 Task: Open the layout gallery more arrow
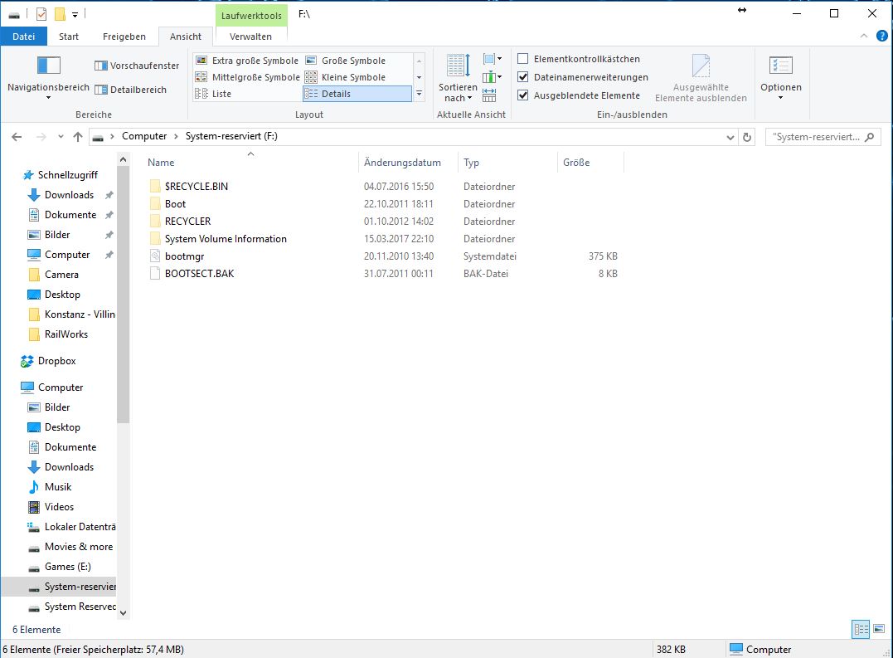pyautogui.click(x=420, y=94)
